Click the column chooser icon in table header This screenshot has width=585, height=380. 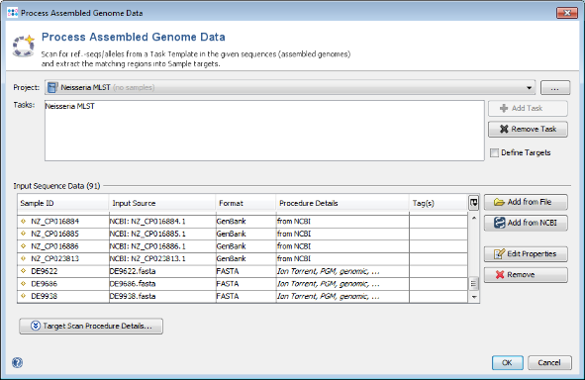pos(473,203)
